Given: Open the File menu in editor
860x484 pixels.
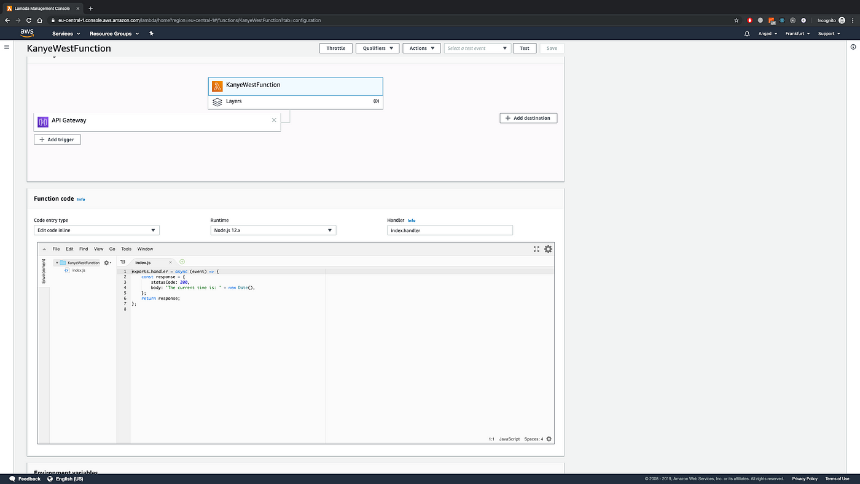Looking at the screenshot, I should point(56,249).
